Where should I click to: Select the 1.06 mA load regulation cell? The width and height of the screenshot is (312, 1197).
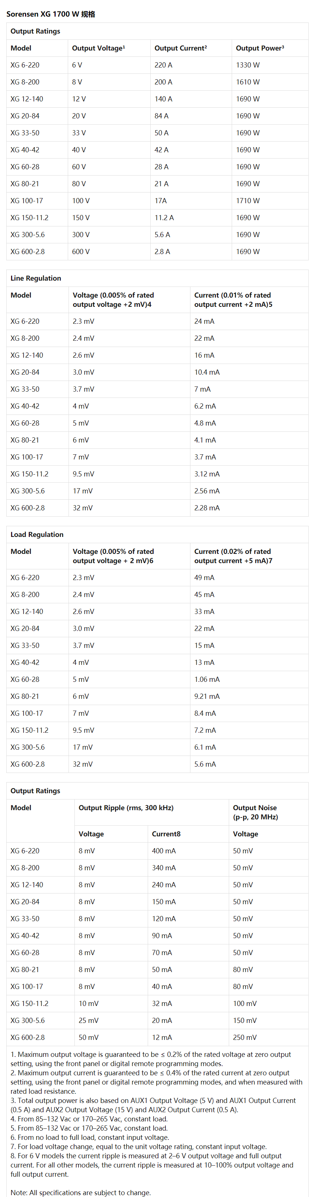pos(207,679)
